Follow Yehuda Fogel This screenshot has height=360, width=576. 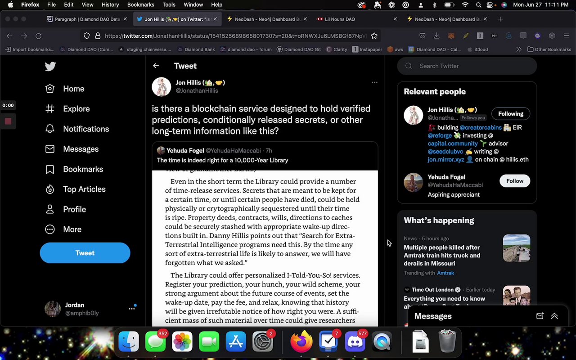[x=515, y=181]
